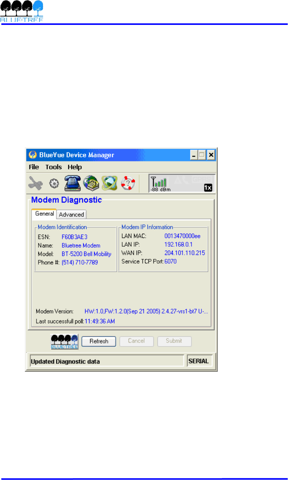This screenshot has width=288, height=480.
Task: Click the wrench and screwdriver toolbar icon
Action: 35,183
